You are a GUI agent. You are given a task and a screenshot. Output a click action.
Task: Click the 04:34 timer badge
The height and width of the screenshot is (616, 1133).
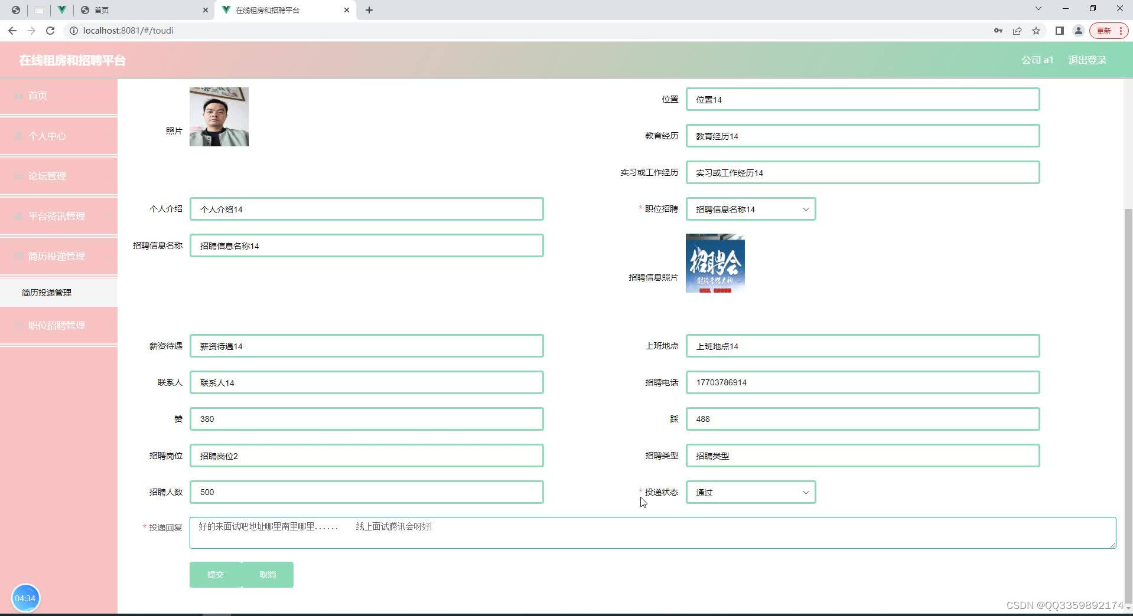[25, 598]
